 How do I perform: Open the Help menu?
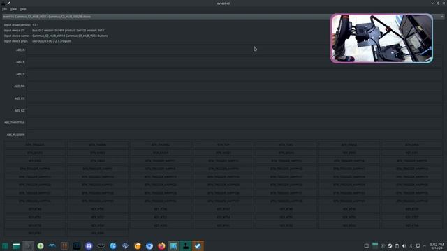coord(23,9)
